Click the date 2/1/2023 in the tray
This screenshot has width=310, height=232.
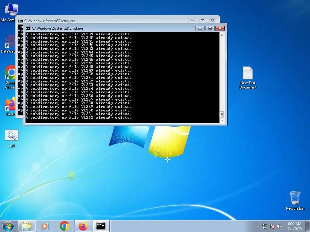point(295,229)
